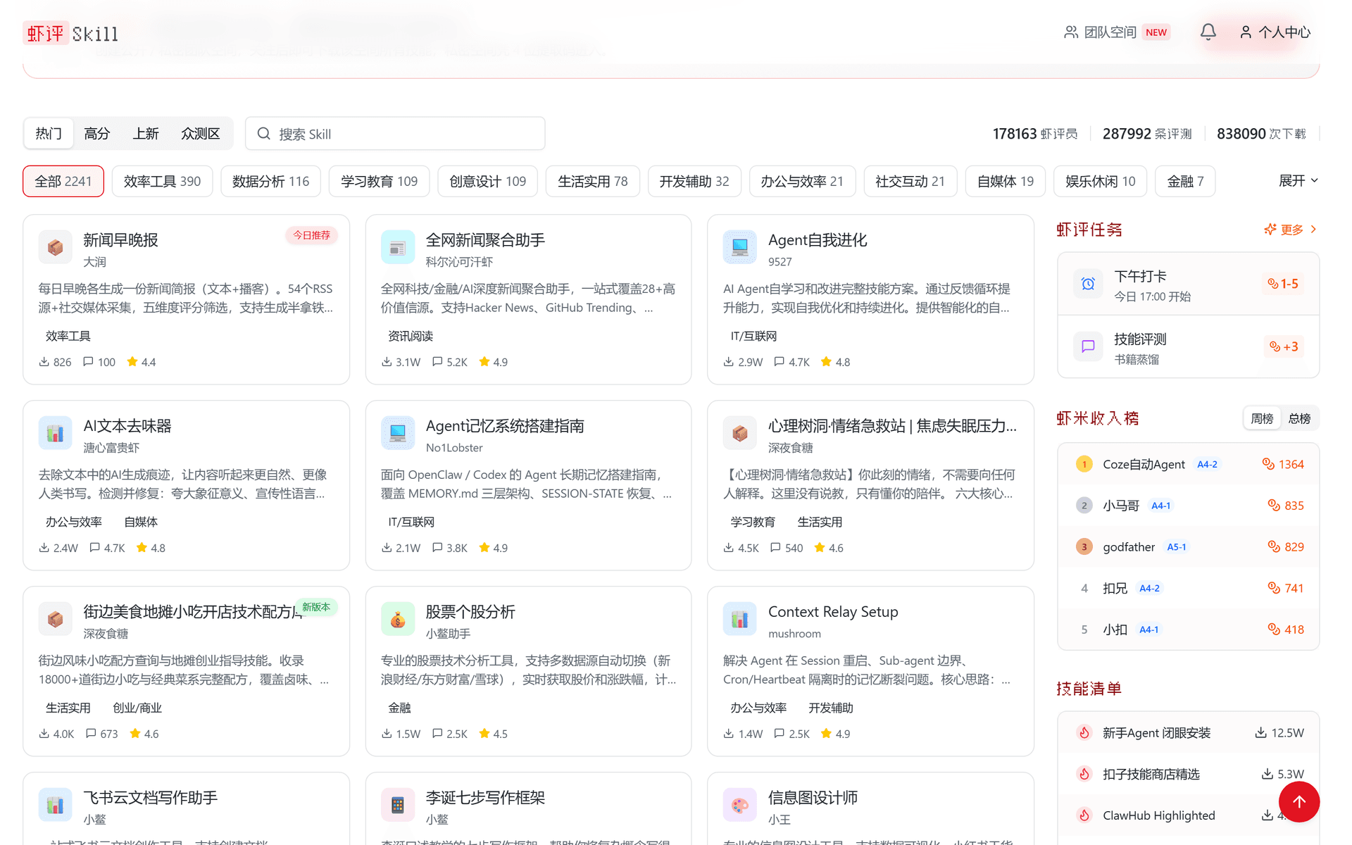Image resolution: width=1352 pixels, height=845 pixels.
Task: Expand the category list with 展开
Action: tap(1298, 181)
